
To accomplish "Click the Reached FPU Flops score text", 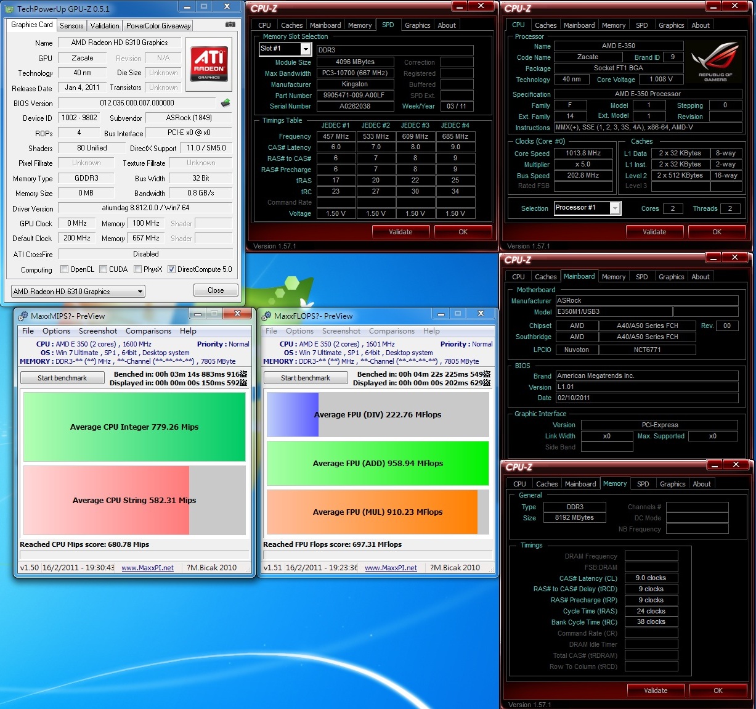I will click(x=332, y=544).
